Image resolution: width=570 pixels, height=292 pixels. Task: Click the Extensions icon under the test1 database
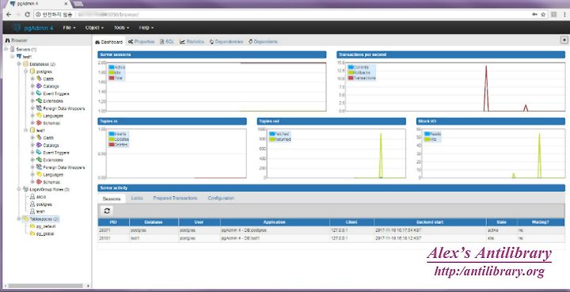(x=40, y=160)
